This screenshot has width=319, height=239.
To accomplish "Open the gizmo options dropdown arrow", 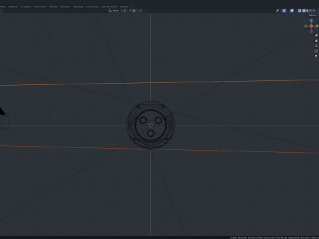I will click(288, 11).
